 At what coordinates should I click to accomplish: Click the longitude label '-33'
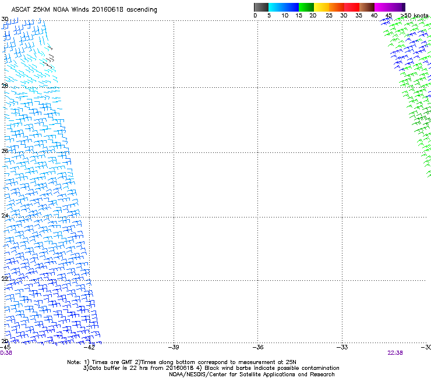(342, 347)
